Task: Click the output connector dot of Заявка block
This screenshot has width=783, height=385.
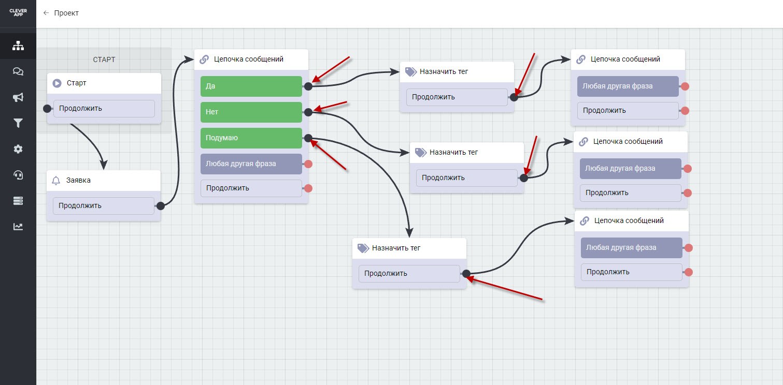Action: tap(161, 206)
